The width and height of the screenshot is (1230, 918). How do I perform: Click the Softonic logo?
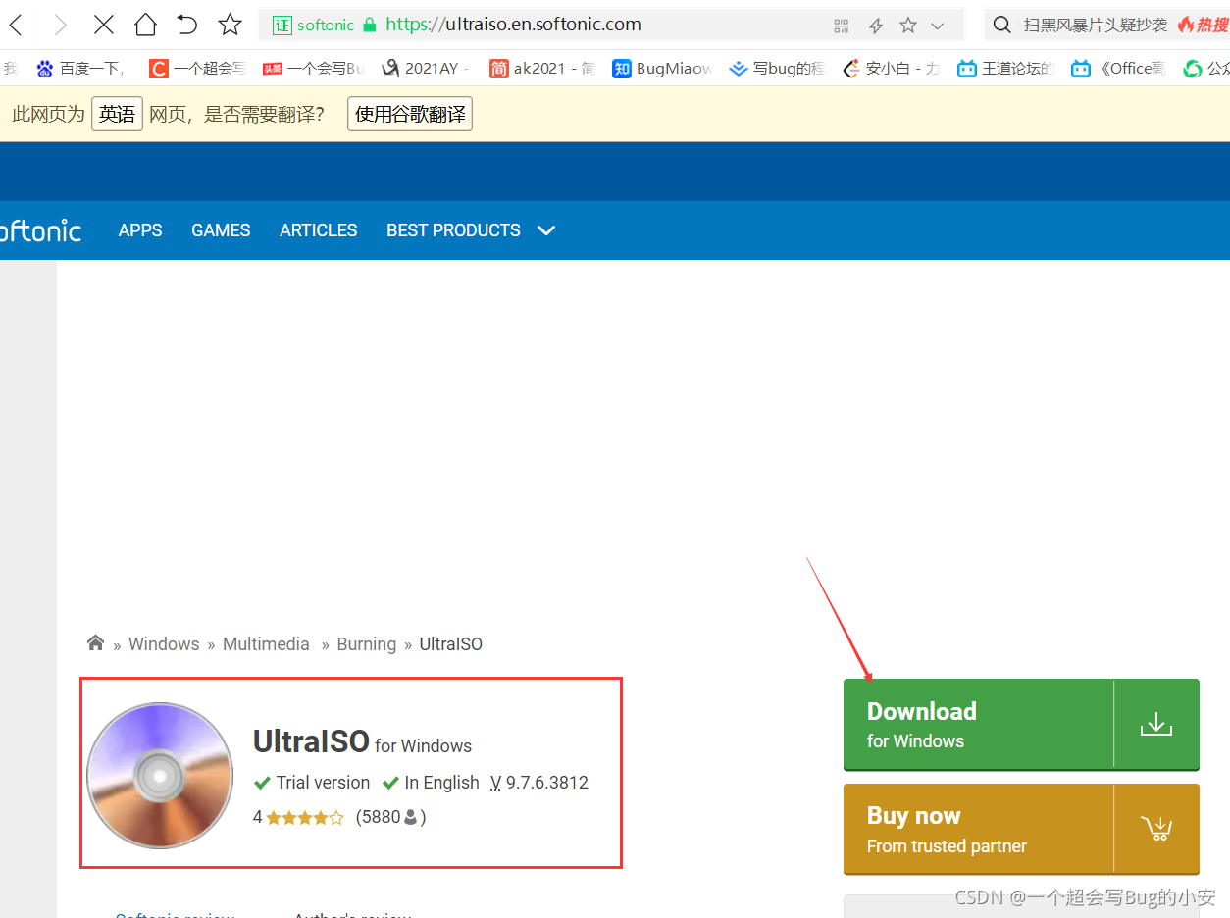click(40, 230)
